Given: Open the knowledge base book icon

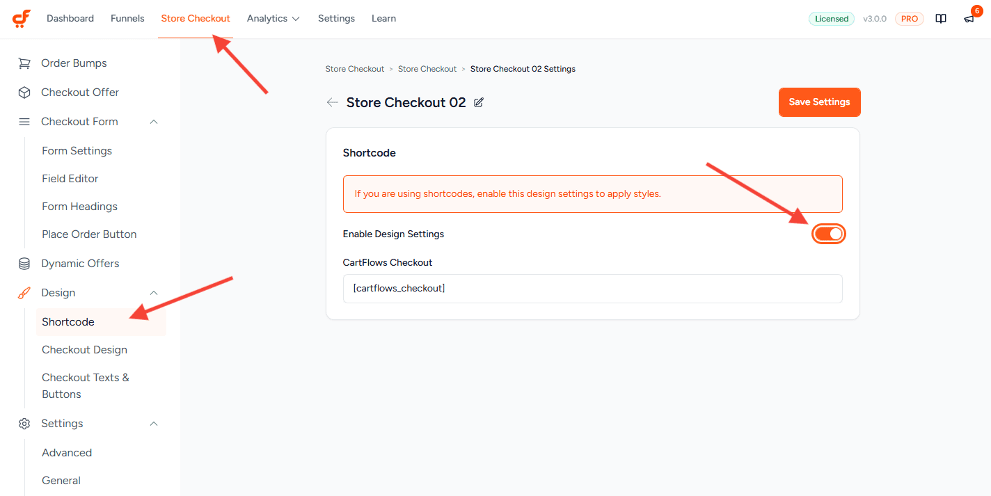Looking at the screenshot, I should 941,19.
